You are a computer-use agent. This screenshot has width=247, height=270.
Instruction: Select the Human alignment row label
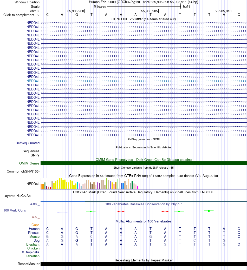[34, 229]
